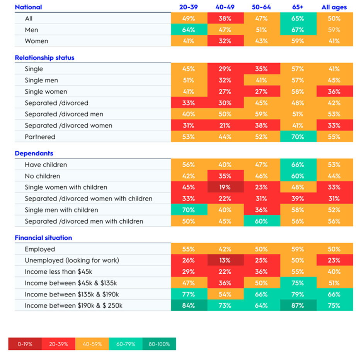The width and height of the screenshot is (356, 357).
Task: Click the 40-59% orange legend swatch
Action: point(92,344)
